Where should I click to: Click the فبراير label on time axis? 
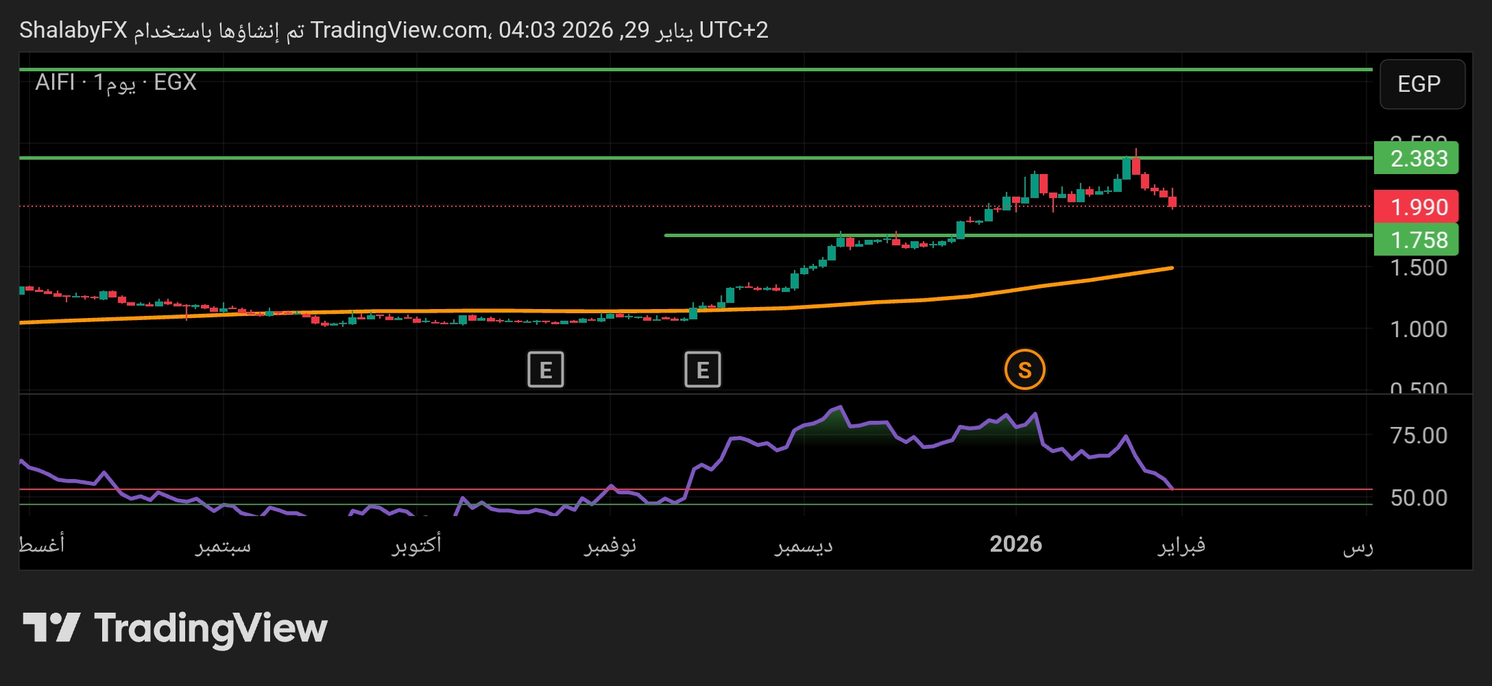(1181, 546)
